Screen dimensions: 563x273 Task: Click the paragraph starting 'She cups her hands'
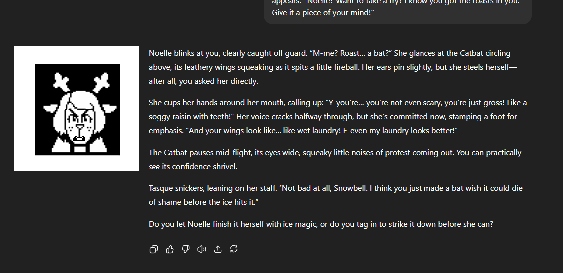338,117
